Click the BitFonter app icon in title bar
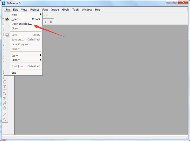Image resolution: width=190 pixels, height=141 pixels. [3, 3]
